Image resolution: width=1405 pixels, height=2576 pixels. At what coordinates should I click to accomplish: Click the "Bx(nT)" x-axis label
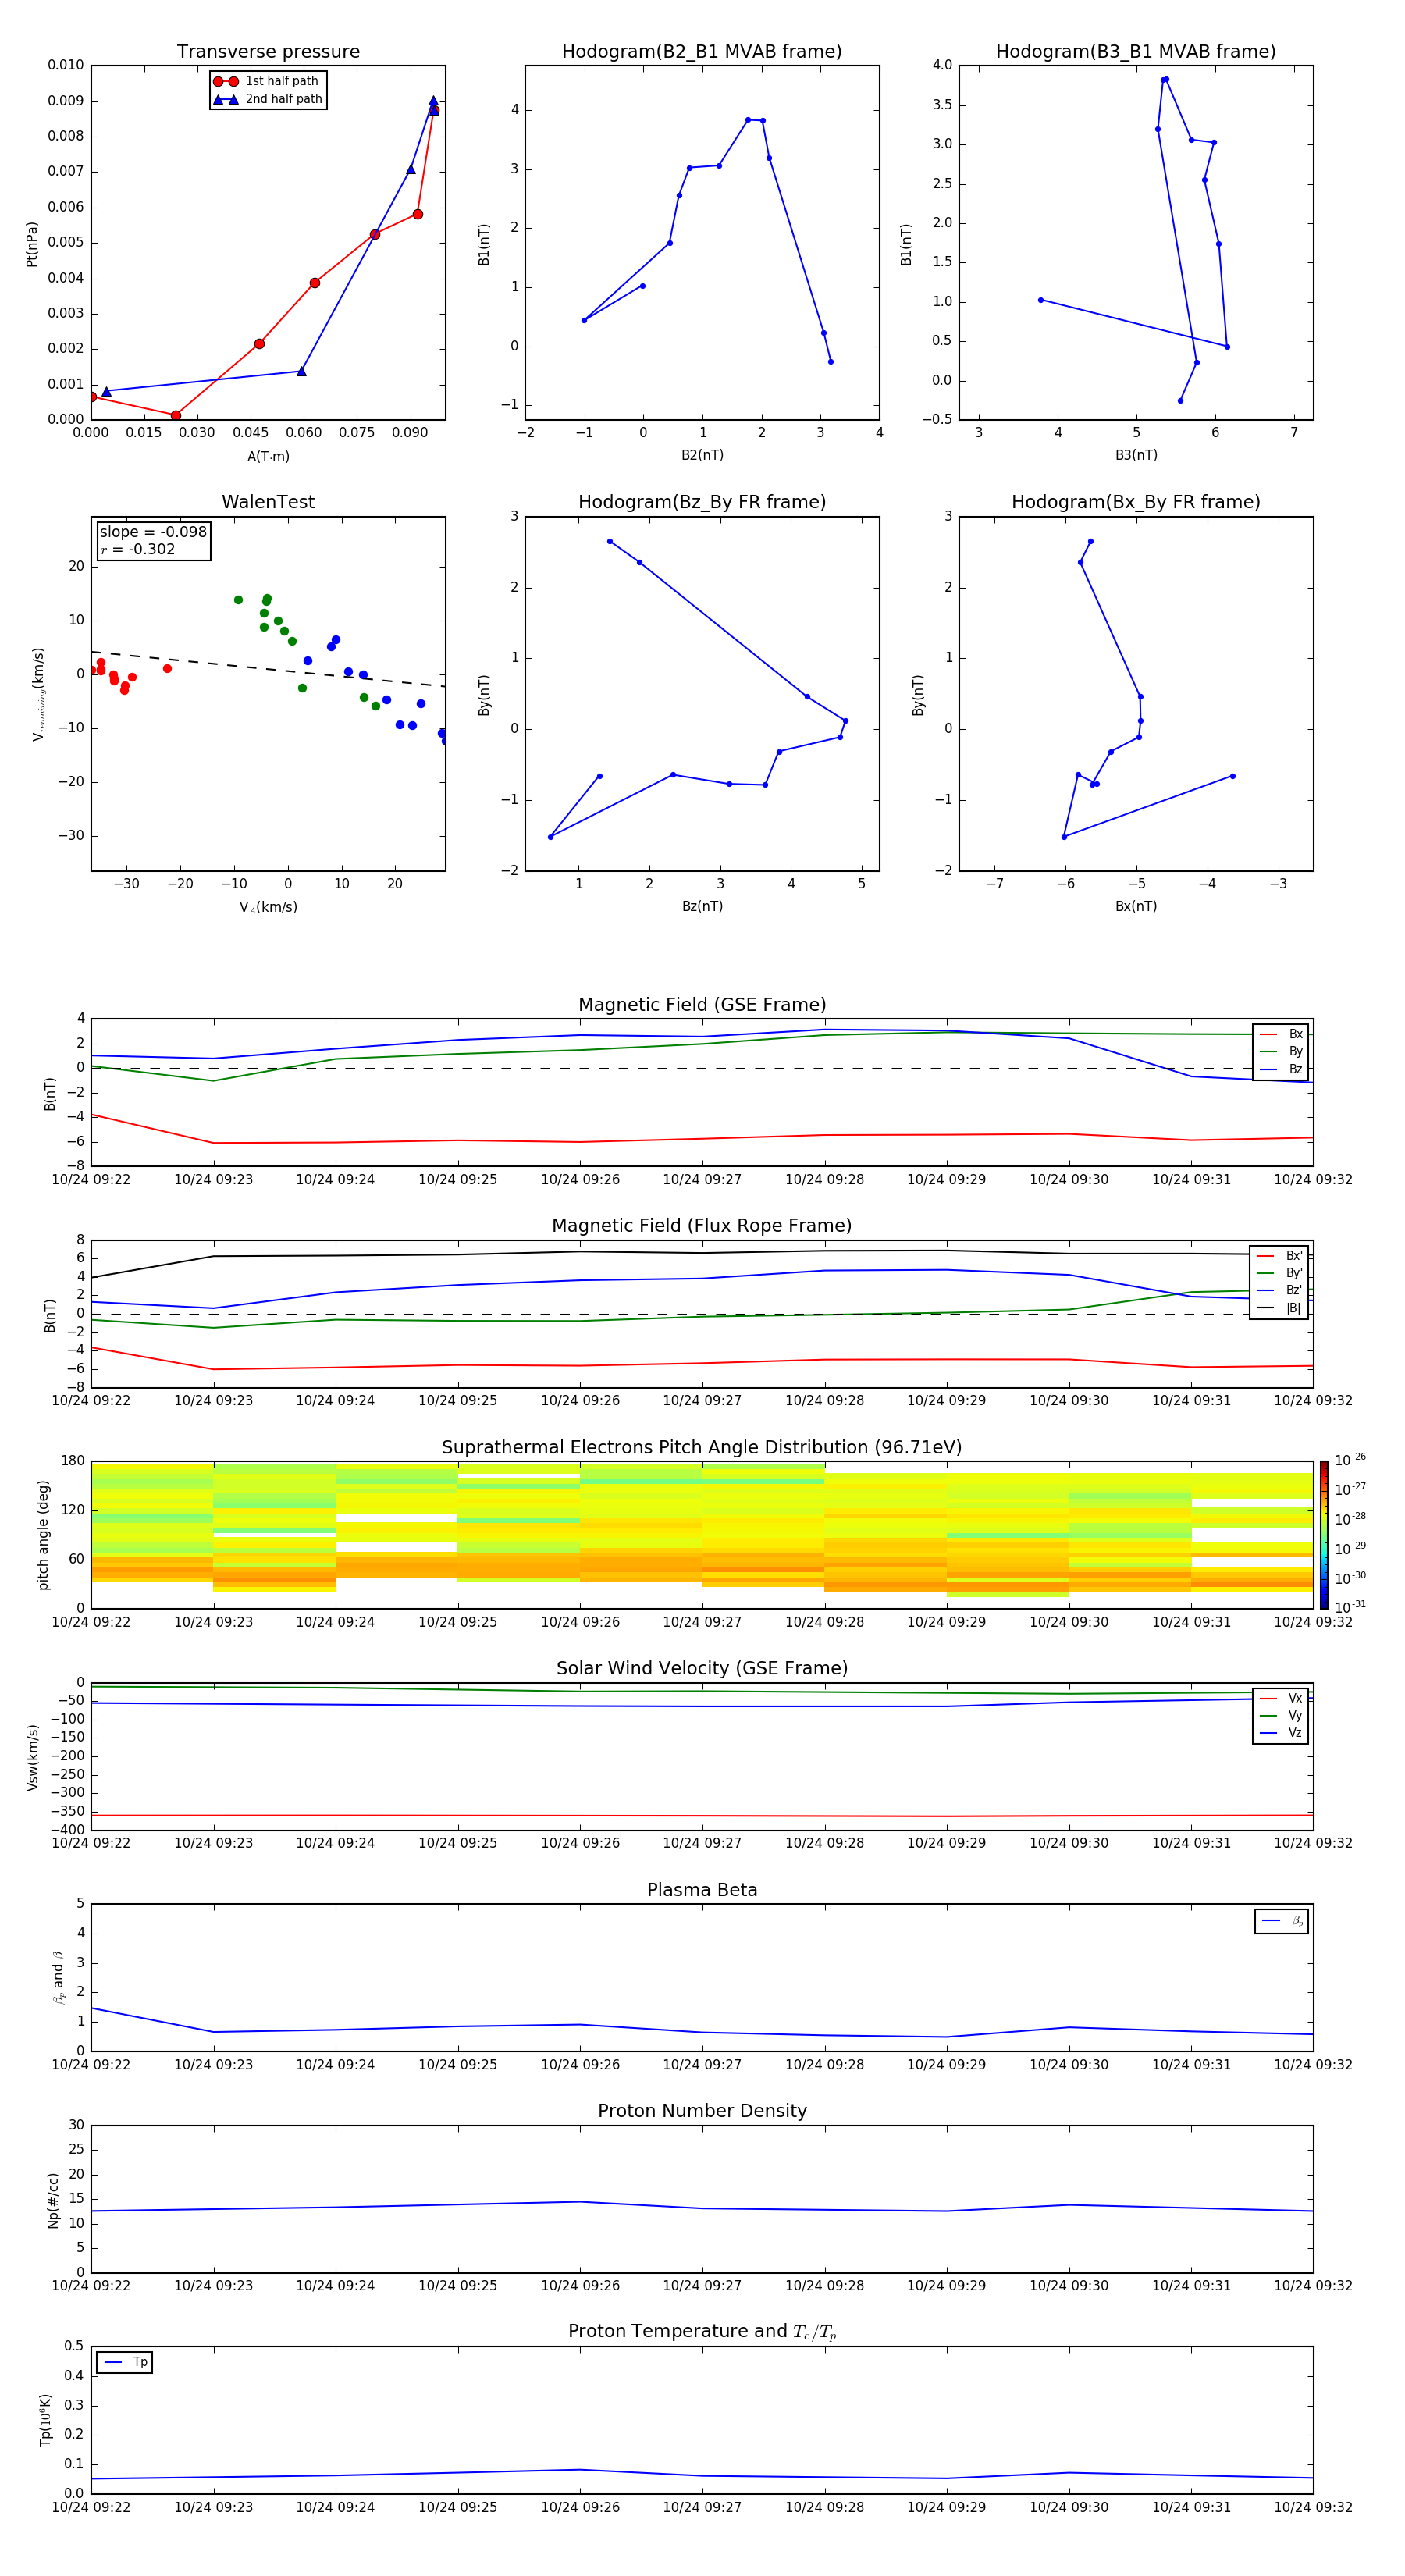1136,907
